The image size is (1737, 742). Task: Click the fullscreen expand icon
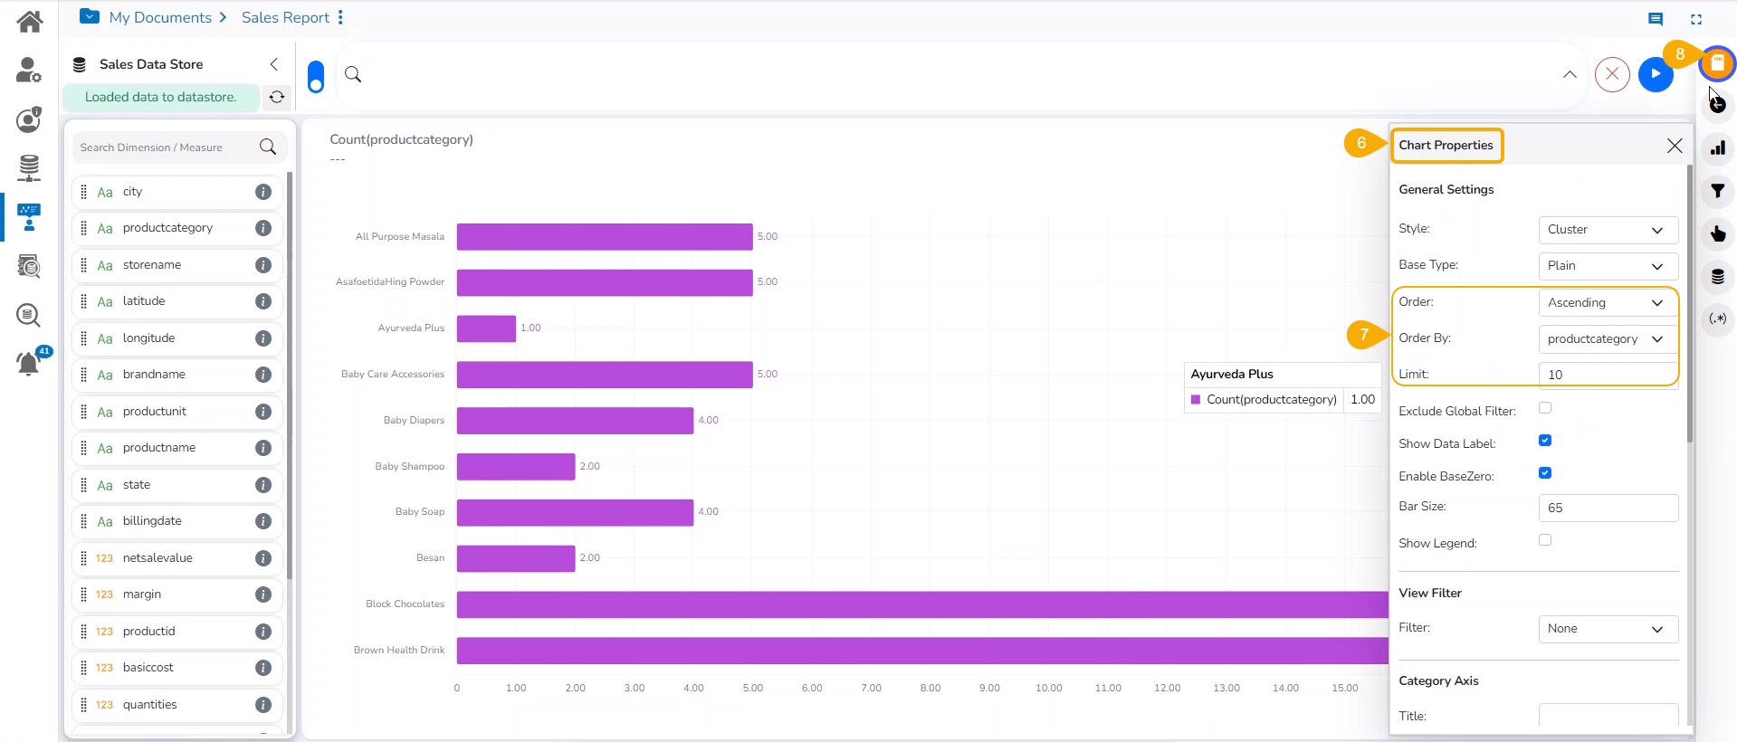tap(1696, 19)
